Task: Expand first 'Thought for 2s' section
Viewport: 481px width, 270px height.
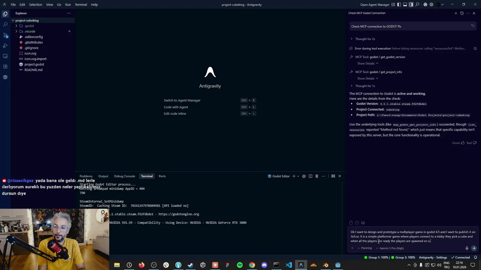Action: click(x=363, y=39)
